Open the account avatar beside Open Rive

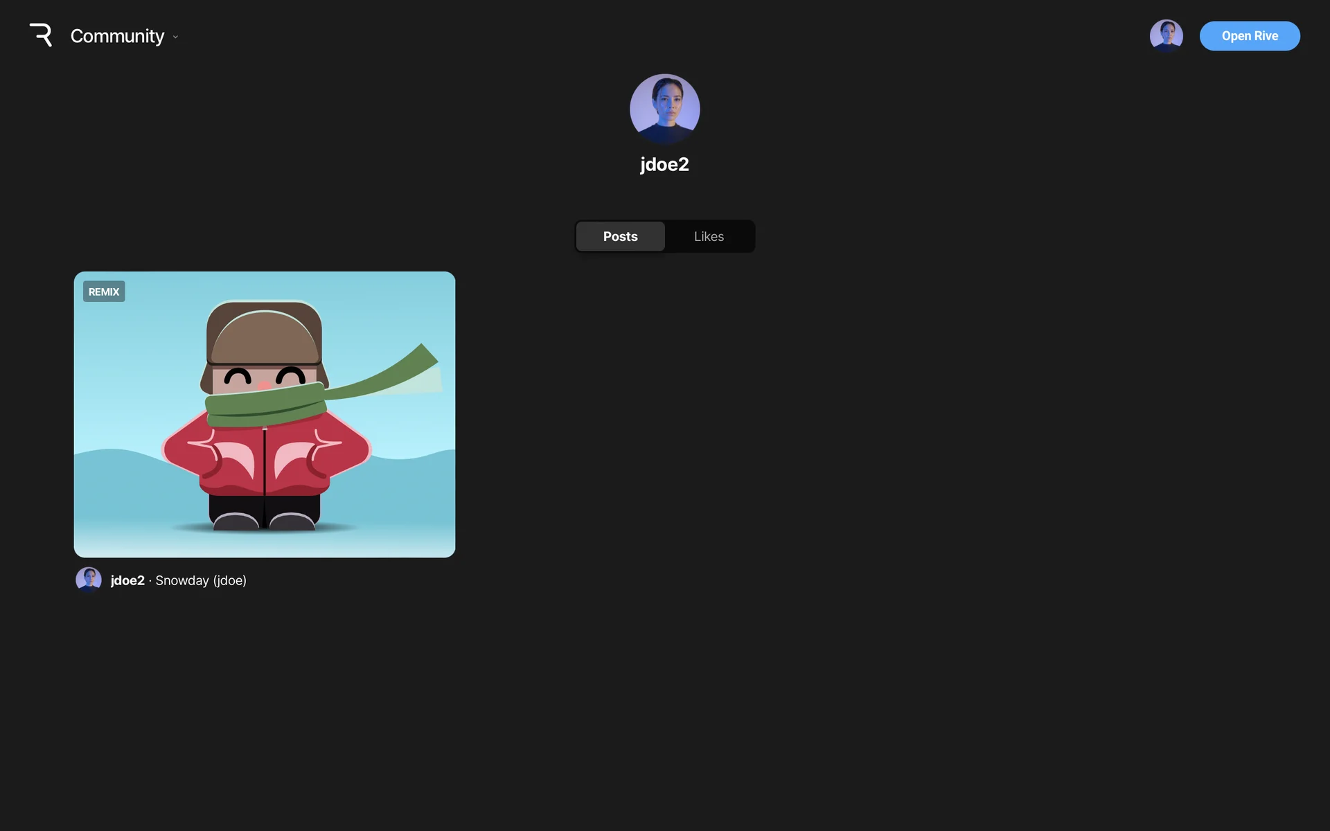[1166, 36]
